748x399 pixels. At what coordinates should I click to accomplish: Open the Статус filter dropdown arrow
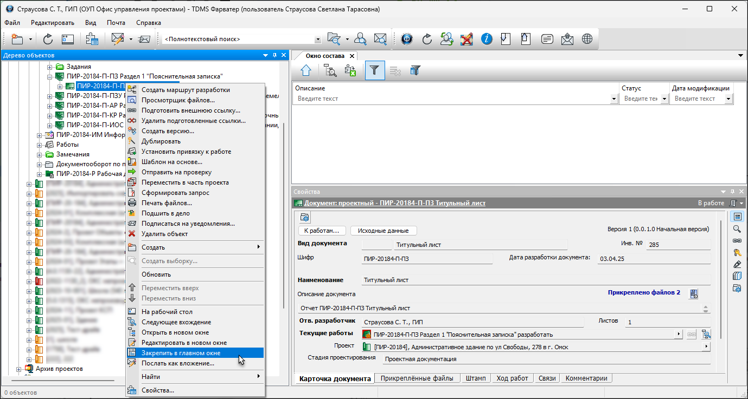pos(664,99)
